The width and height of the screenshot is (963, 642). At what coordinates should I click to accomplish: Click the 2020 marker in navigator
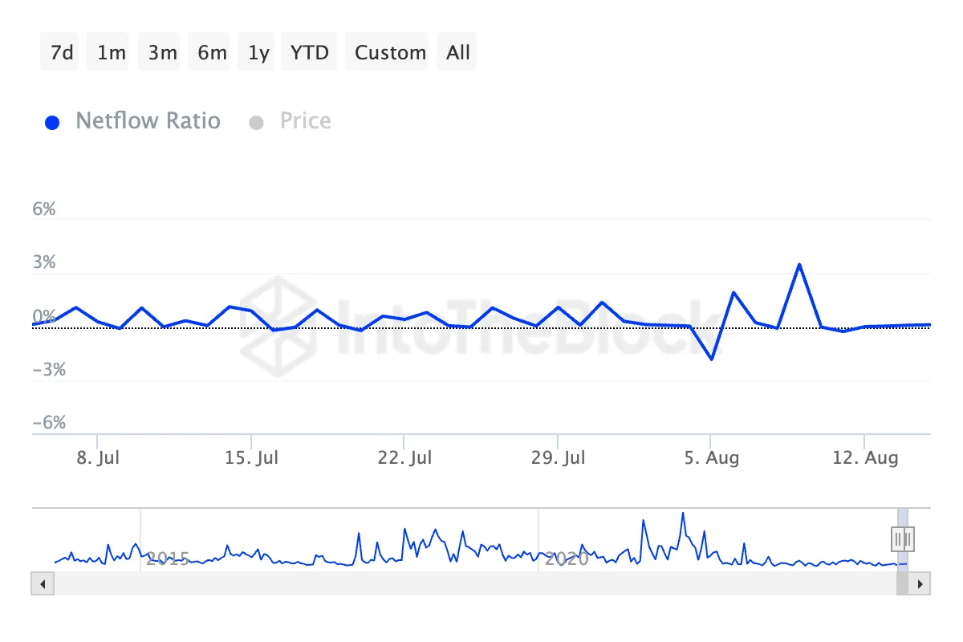[567, 559]
